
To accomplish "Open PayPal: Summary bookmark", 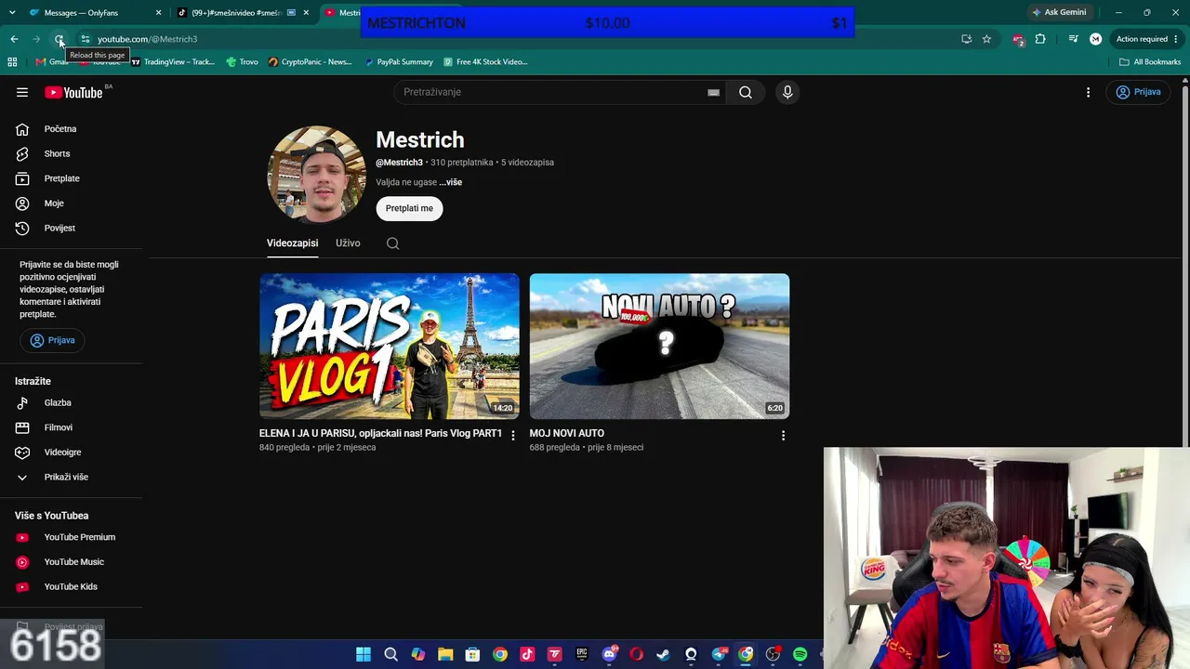I will click(399, 62).
